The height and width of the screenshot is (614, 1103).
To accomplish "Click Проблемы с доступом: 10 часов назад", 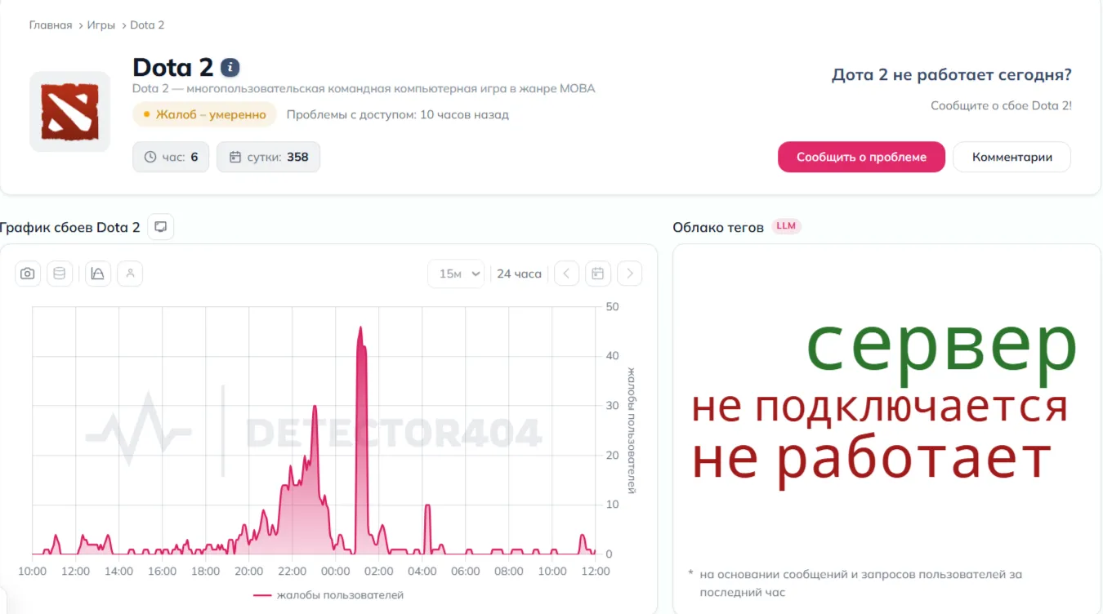I will pyautogui.click(x=398, y=114).
